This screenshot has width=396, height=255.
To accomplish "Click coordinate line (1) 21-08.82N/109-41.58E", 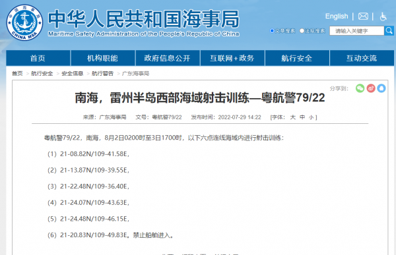I will [x=88, y=154].
